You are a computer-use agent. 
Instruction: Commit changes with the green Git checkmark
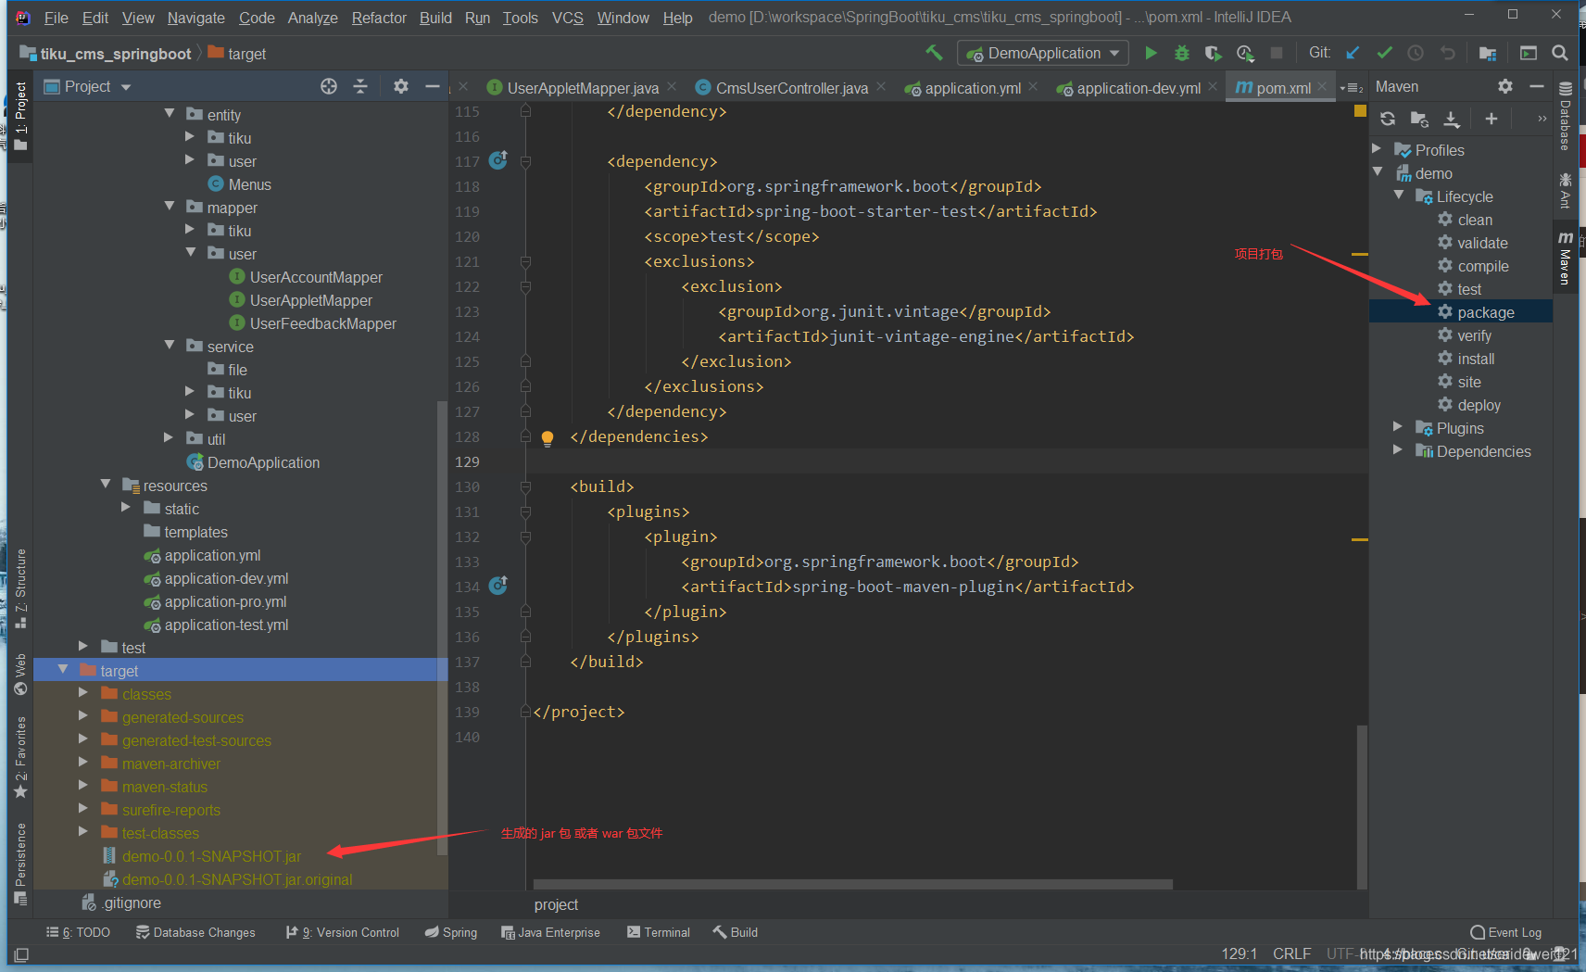coord(1385,53)
